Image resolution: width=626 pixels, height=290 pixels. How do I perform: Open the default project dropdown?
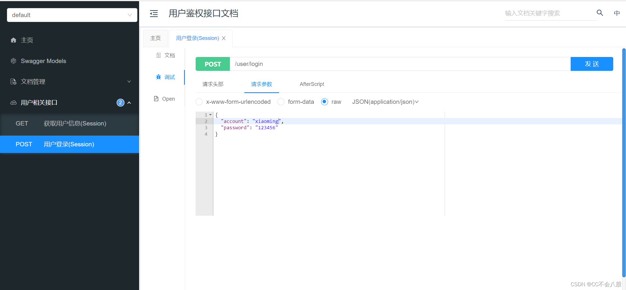click(72, 15)
